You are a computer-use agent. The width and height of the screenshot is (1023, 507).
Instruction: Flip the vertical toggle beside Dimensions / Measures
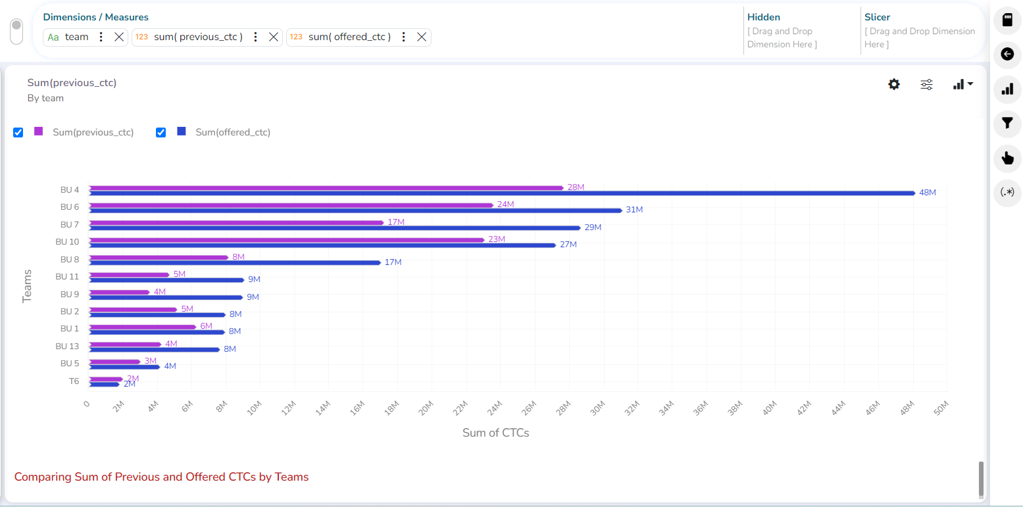point(17,31)
